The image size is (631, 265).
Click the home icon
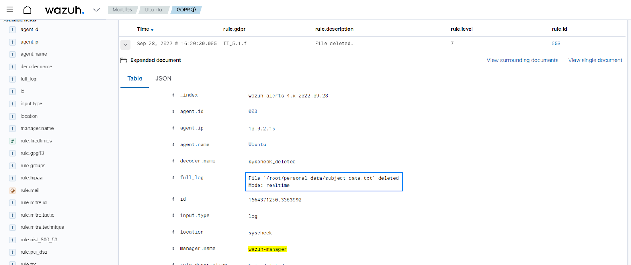27,10
